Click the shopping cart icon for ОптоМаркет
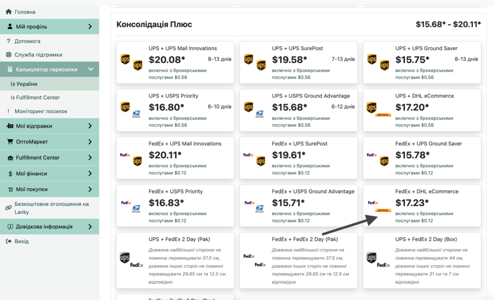Viewport: 494px width, 300px height. click(x=10, y=142)
